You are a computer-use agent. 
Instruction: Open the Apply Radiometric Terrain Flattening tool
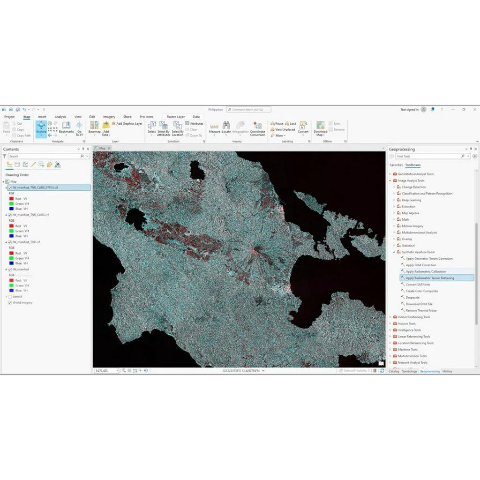click(430, 278)
